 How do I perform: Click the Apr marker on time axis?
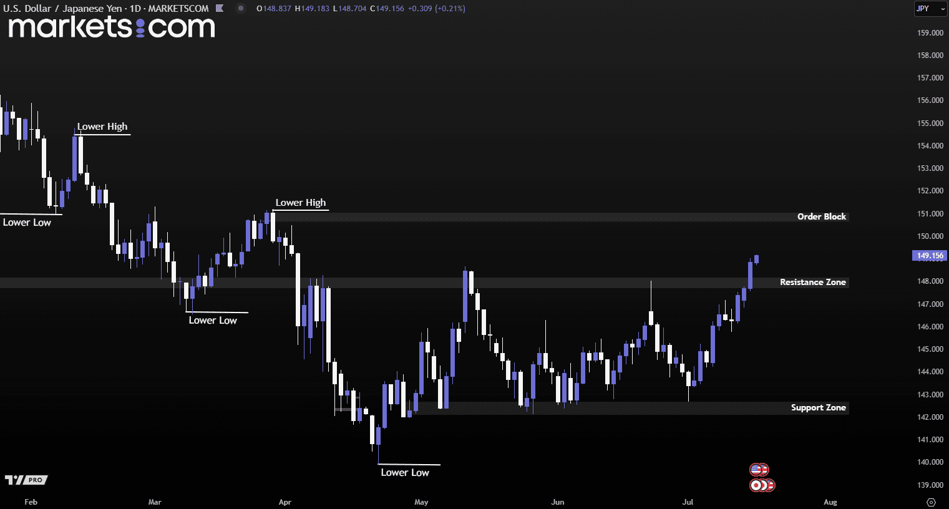(285, 502)
